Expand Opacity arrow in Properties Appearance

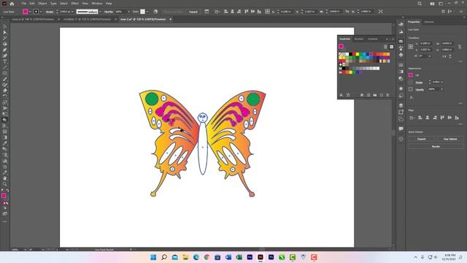point(442,89)
